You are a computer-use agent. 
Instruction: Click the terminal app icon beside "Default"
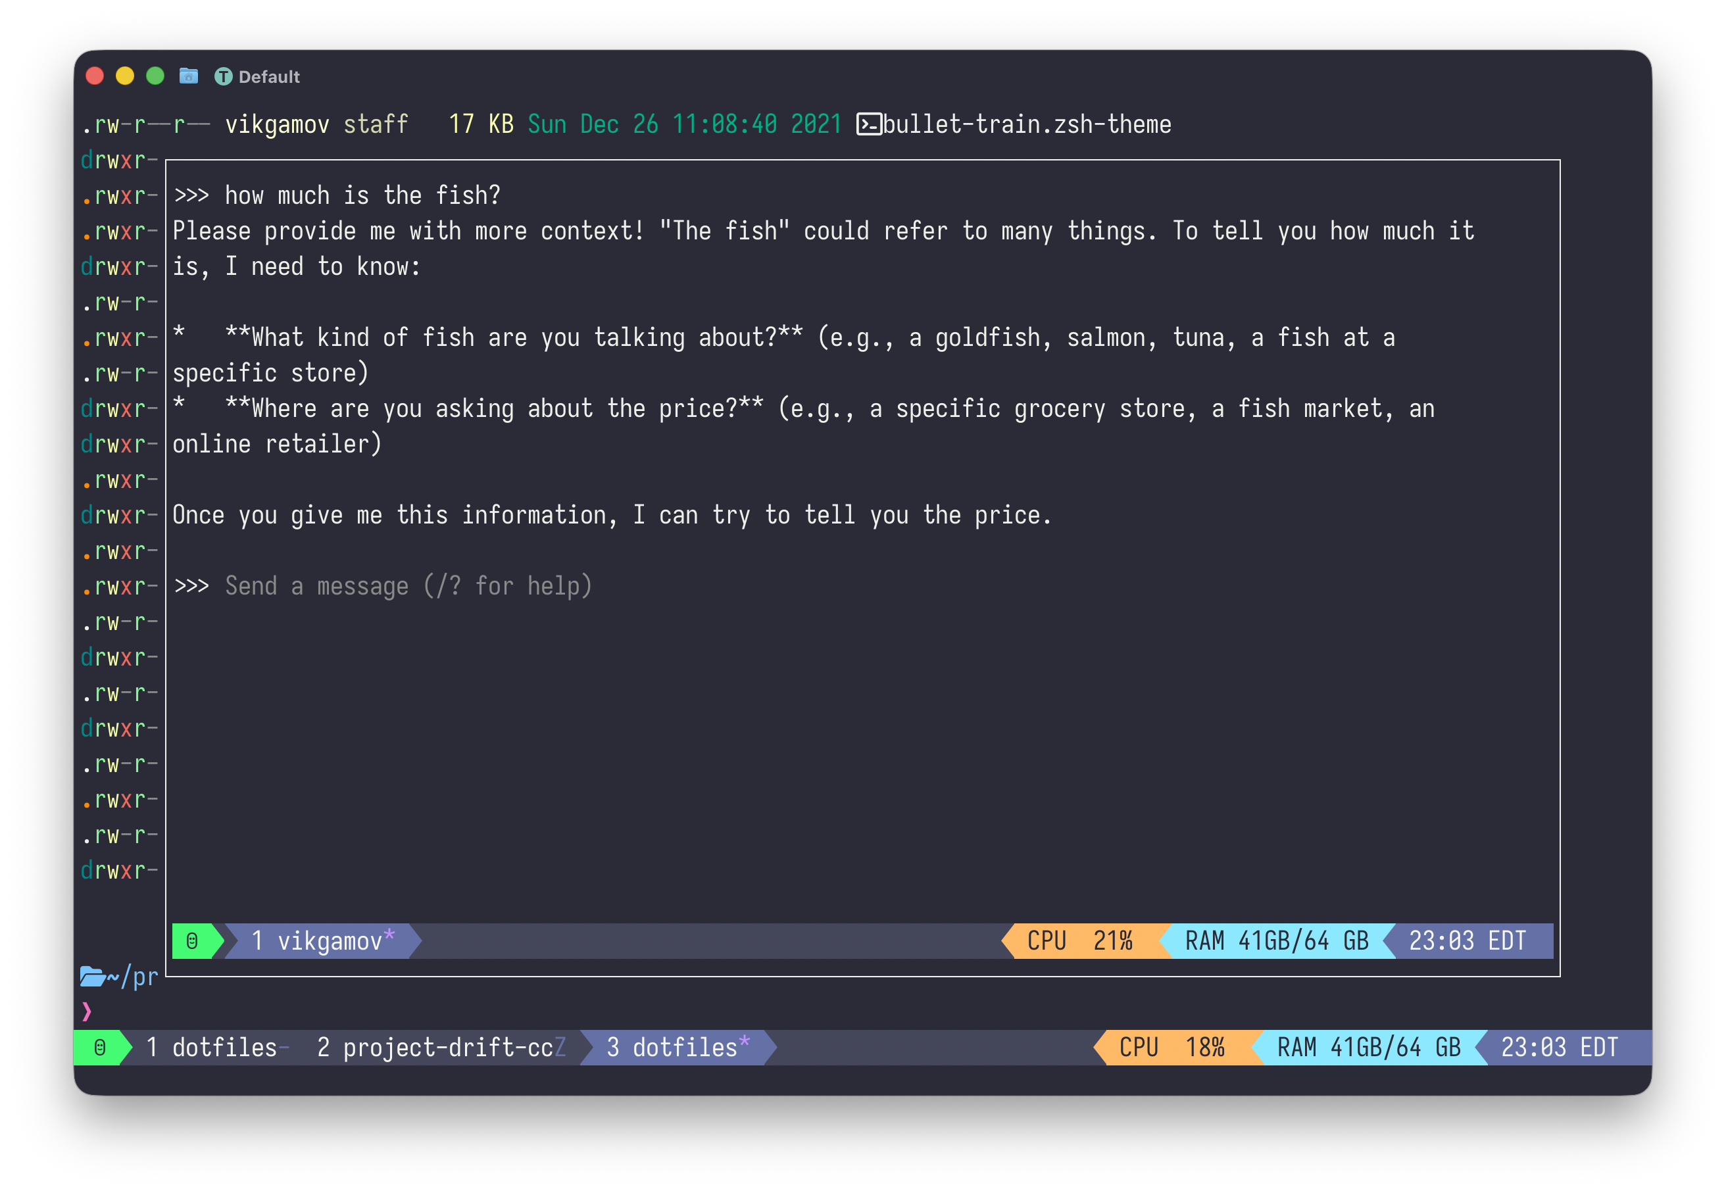pos(225,76)
